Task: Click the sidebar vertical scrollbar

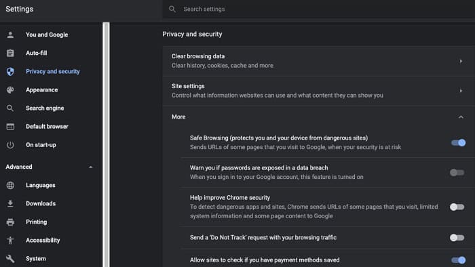Action: click(x=106, y=144)
